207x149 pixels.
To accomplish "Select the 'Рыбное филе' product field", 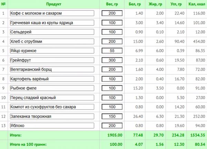I will pyautogui.click(x=52, y=88).
